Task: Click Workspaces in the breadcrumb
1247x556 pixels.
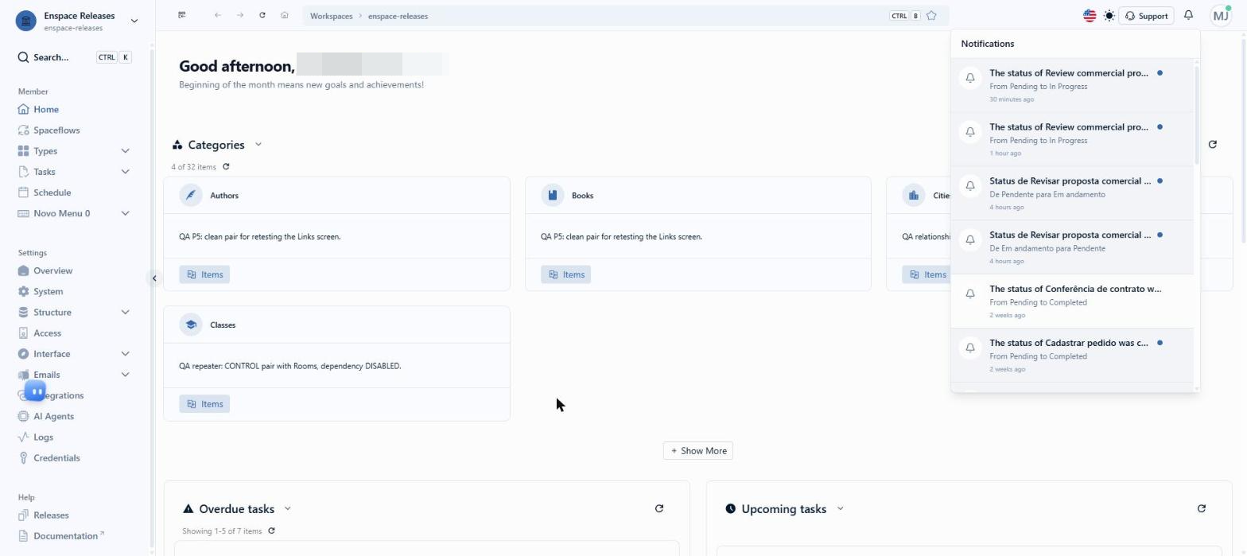Action: pos(331,16)
